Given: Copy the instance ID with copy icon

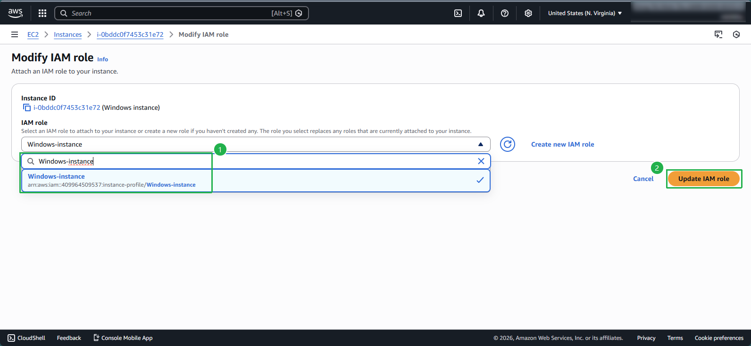Looking at the screenshot, I should [27, 108].
